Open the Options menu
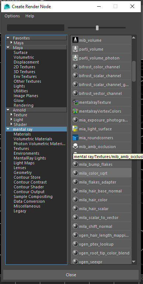The height and width of the screenshot is (284, 143). tap(12, 16)
